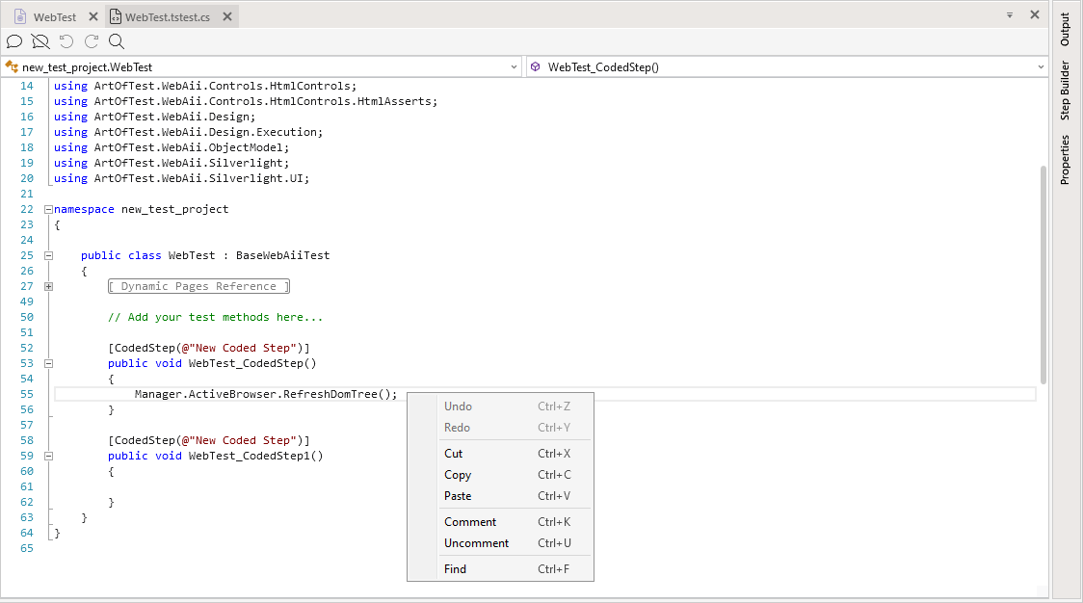Image resolution: width=1083 pixels, height=603 pixels.
Task: Click the collapsed Dynamic Pages Reference box
Action: click(x=198, y=286)
